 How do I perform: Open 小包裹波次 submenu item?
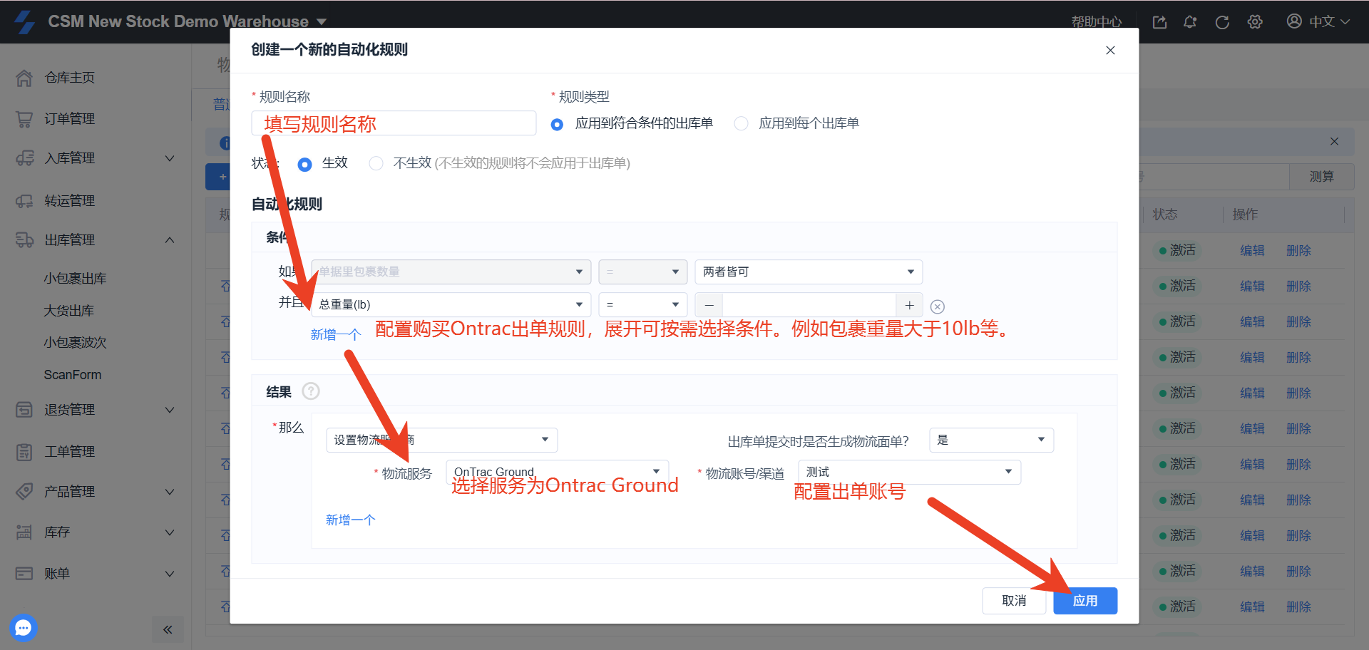point(75,343)
